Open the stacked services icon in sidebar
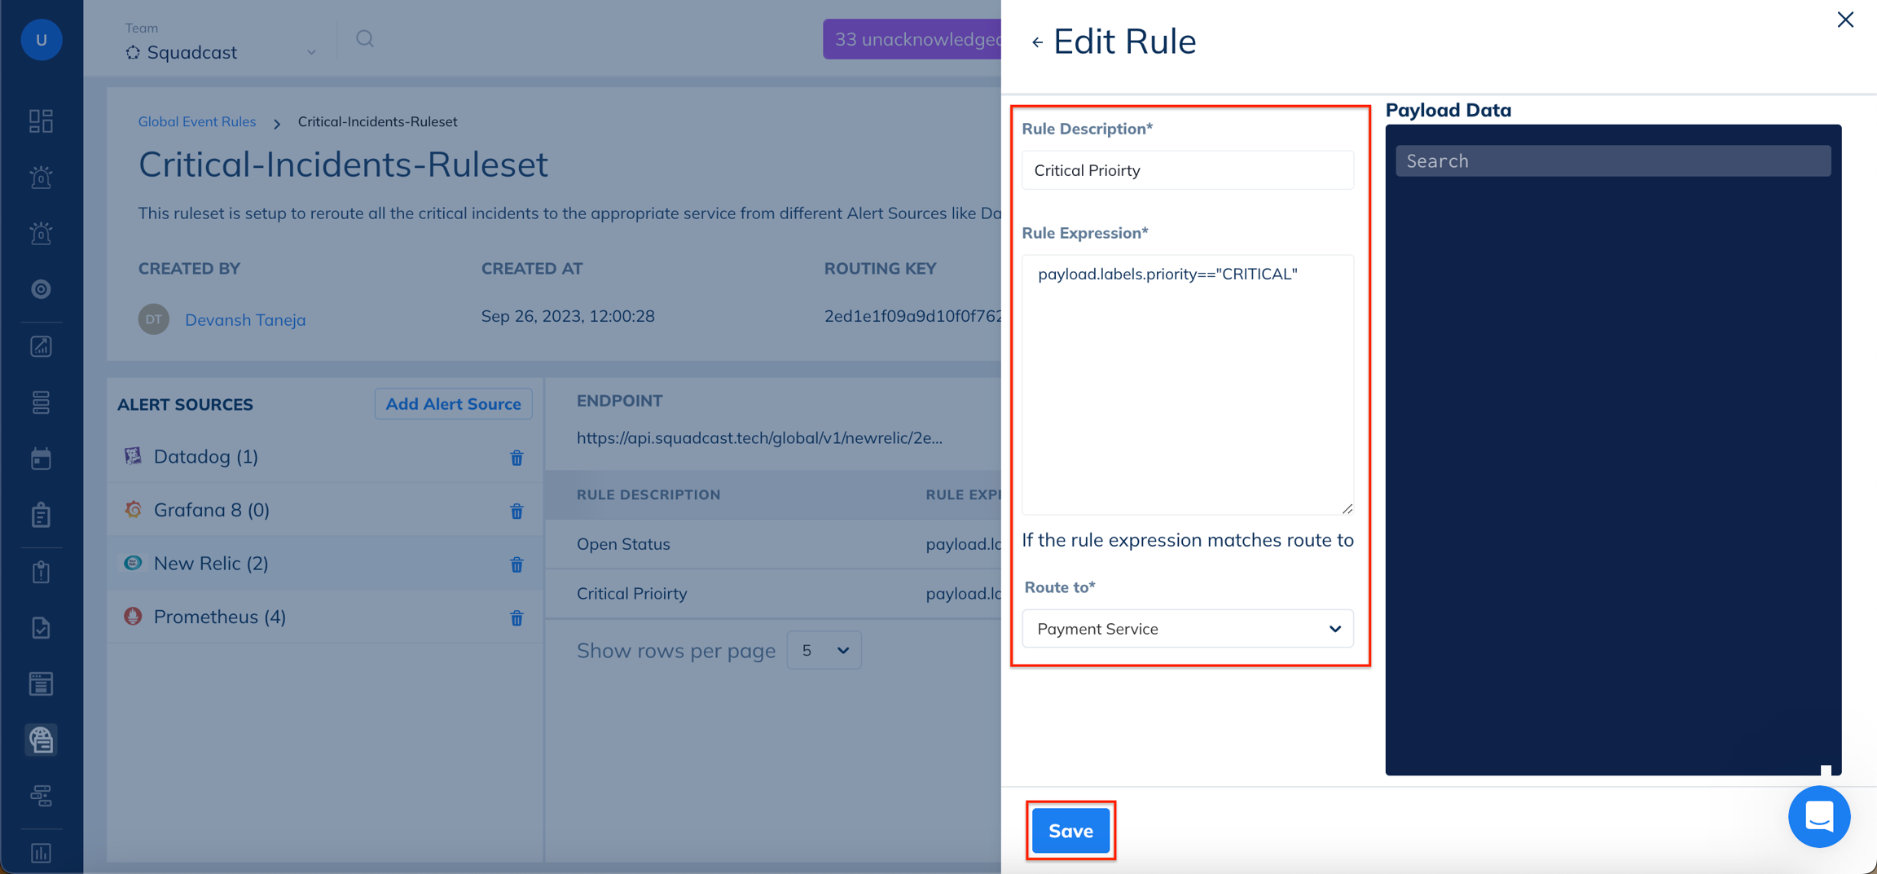Image resolution: width=1877 pixels, height=874 pixels. [x=41, y=402]
